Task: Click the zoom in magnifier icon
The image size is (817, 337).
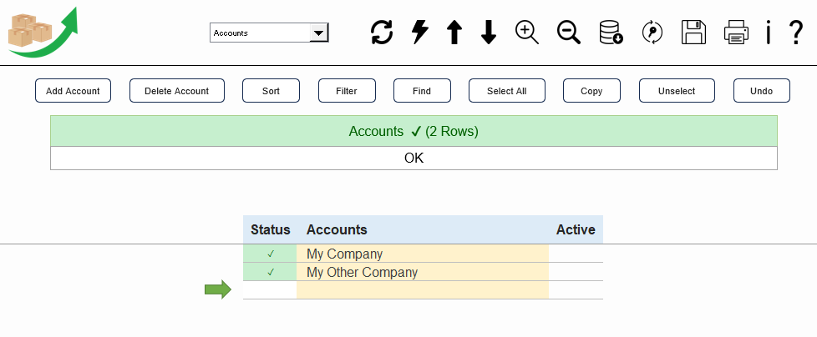Action: point(527,33)
